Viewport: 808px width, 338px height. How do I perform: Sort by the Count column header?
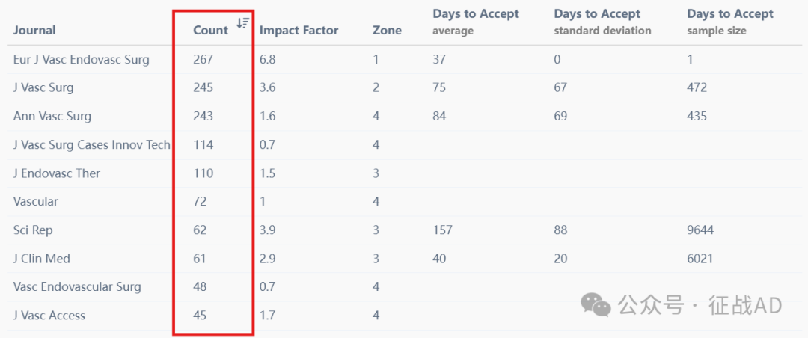coord(210,31)
